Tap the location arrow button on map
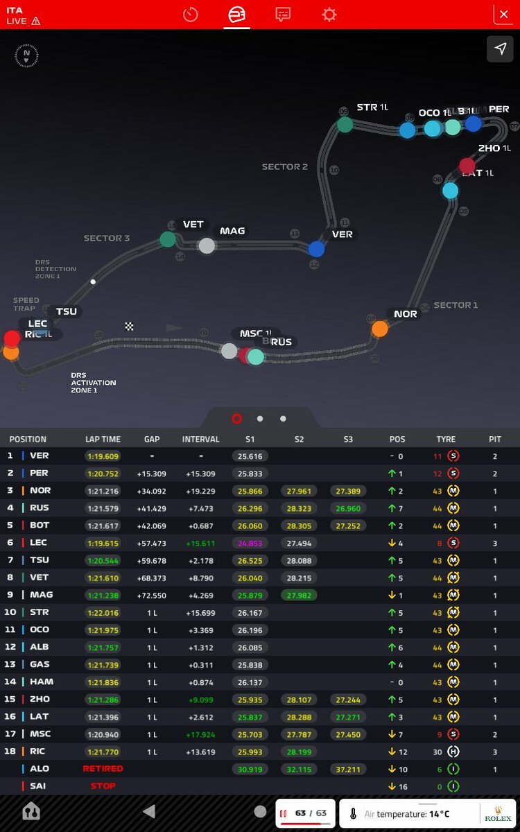The image size is (520, 832). (x=500, y=49)
